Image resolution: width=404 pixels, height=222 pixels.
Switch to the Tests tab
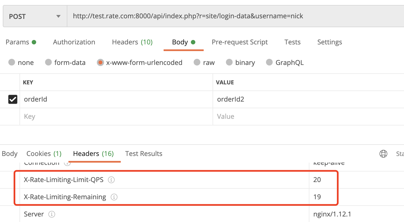(x=292, y=42)
